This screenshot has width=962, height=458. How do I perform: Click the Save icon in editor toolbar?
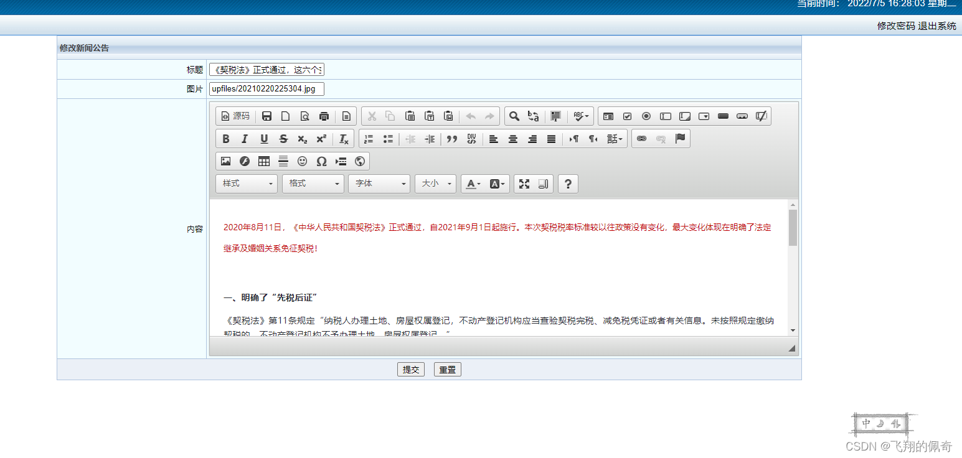[x=266, y=116]
